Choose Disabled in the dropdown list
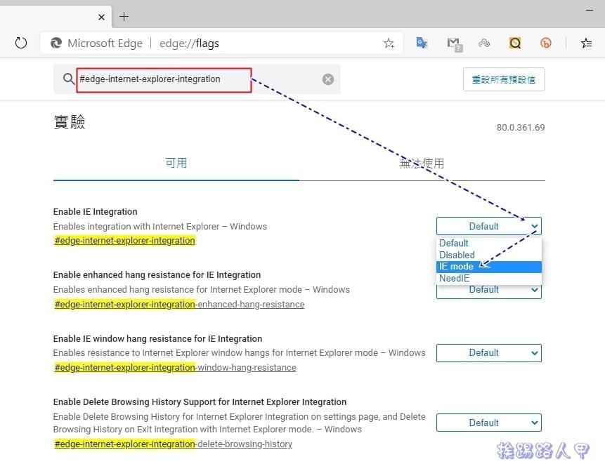Viewport: 605px width, 471px height. 489,255
